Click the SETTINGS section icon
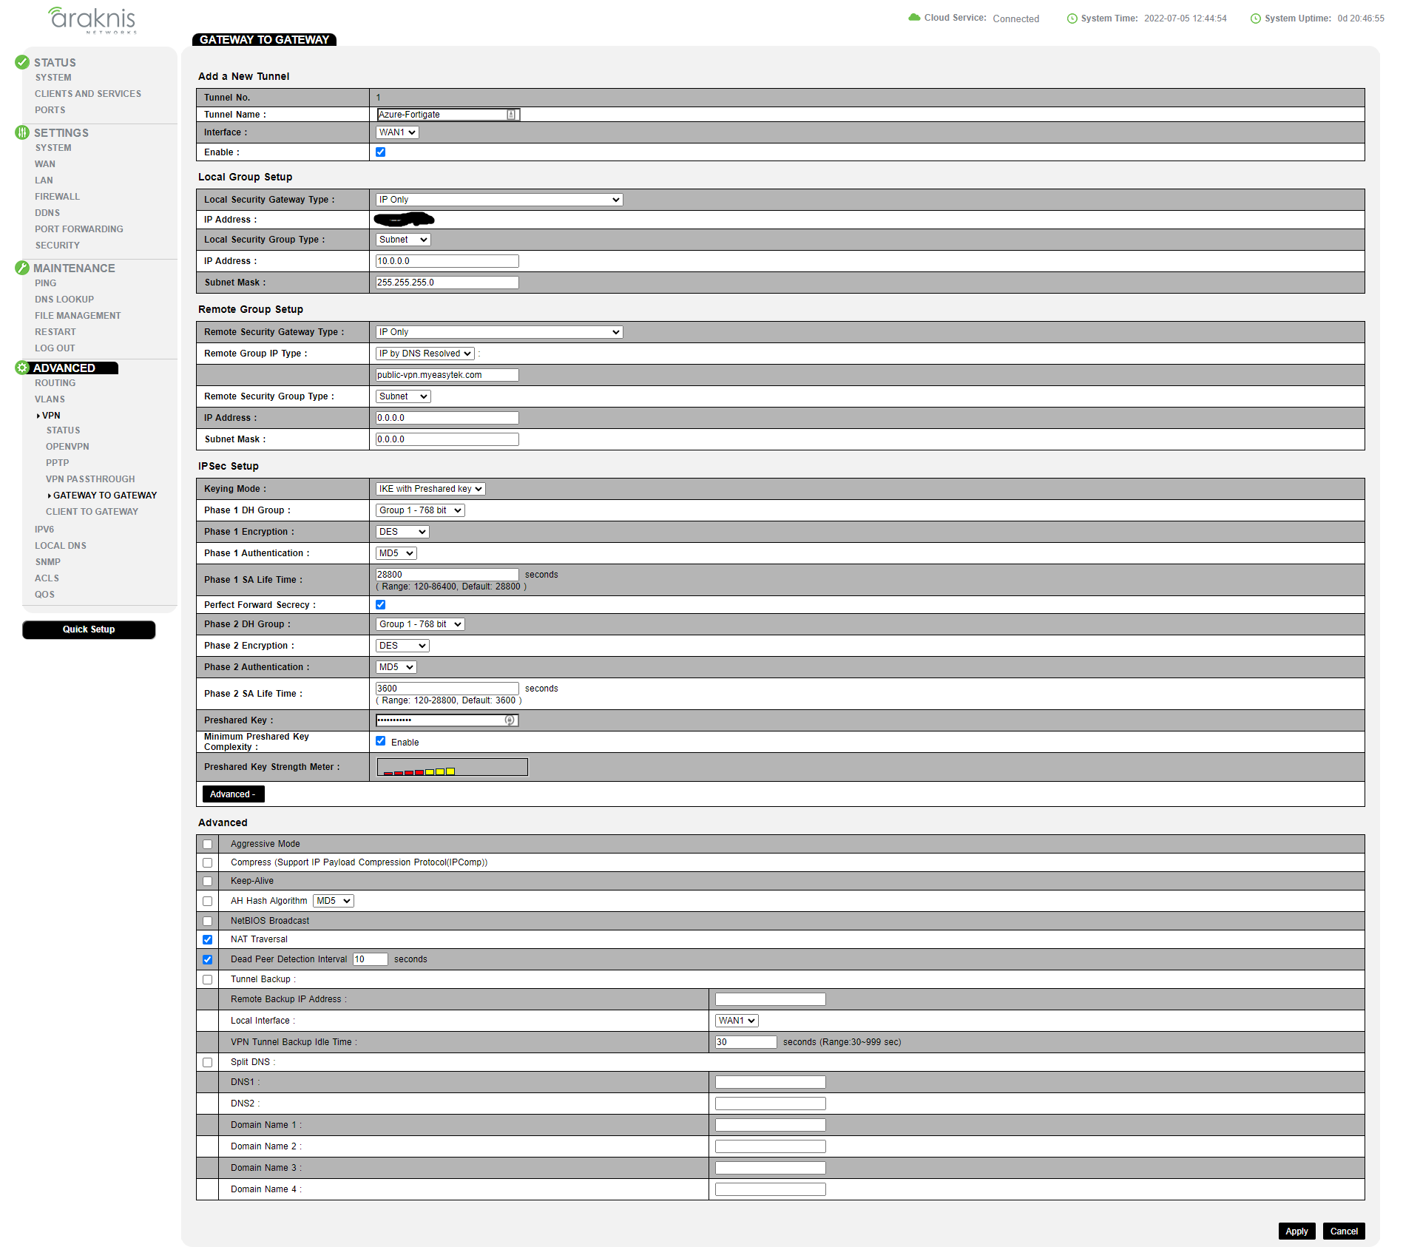This screenshot has height=1247, width=1420. point(22,132)
